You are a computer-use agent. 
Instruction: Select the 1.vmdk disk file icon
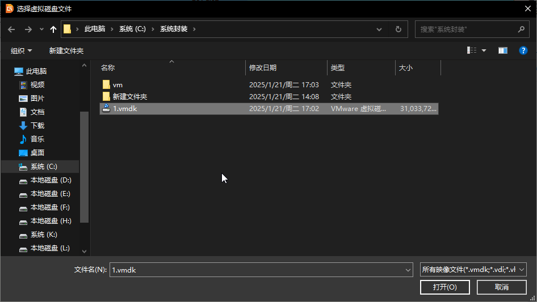click(x=106, y=108)
